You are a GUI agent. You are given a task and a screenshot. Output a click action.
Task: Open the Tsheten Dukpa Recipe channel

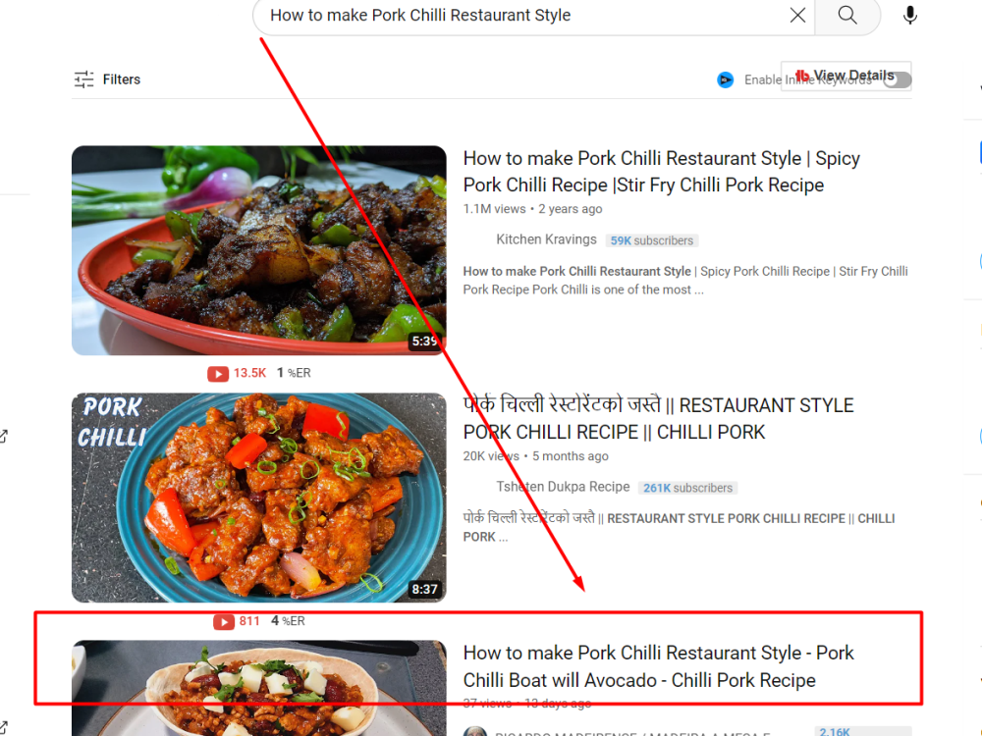coord(563,487)
